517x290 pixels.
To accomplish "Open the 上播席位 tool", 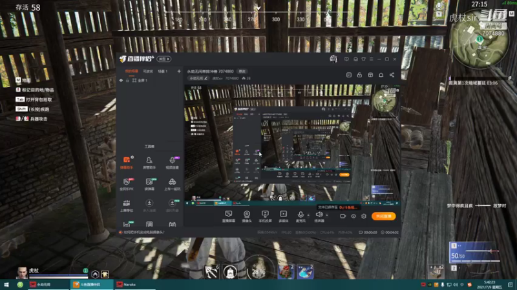I will 127,206.
